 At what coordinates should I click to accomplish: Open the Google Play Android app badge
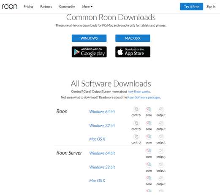(x=89, y=52)
